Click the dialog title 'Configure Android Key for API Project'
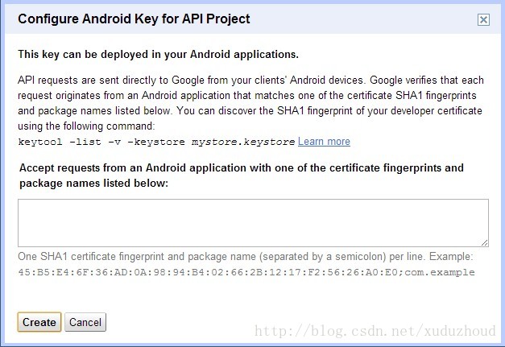505x347 pixels. coord(134,19)
